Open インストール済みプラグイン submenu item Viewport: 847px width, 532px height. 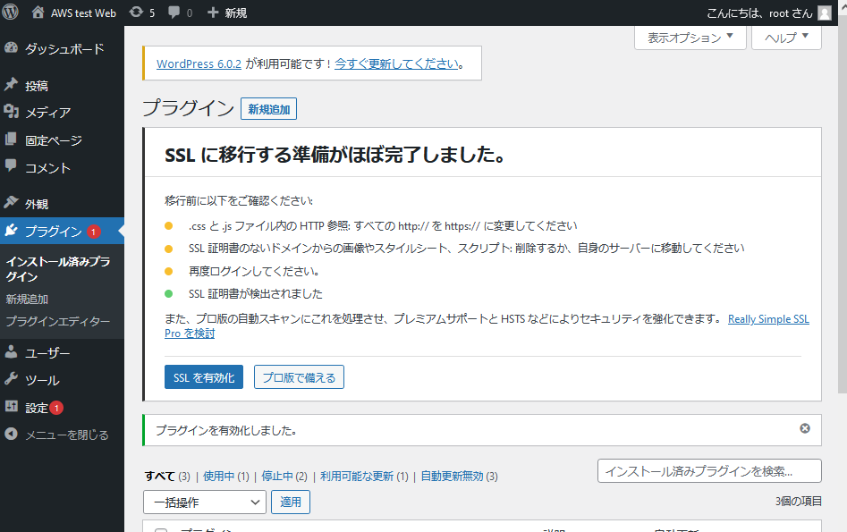(58, 269)
